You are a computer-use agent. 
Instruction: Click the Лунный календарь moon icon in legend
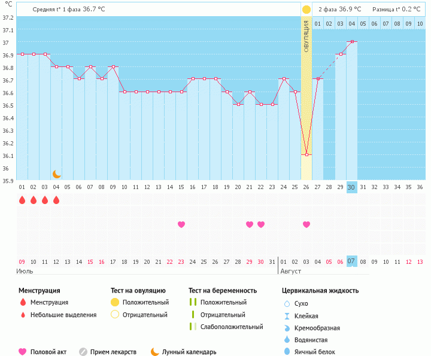click(x=155, y=352)
